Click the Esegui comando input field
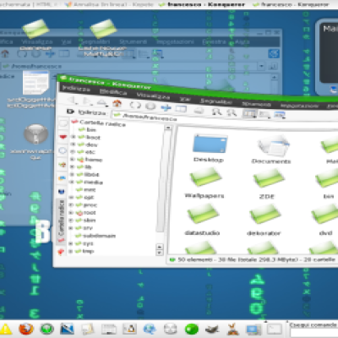The width and height of the screenshot is (338, 338). point(314,333)
